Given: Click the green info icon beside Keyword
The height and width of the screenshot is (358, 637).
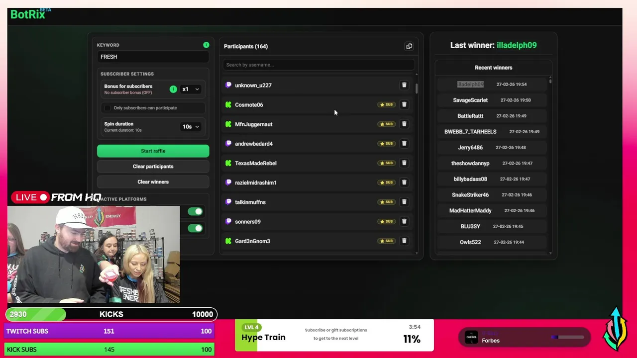Looking at the screenshot, I should pyautogui.click(x=206, y=45).
